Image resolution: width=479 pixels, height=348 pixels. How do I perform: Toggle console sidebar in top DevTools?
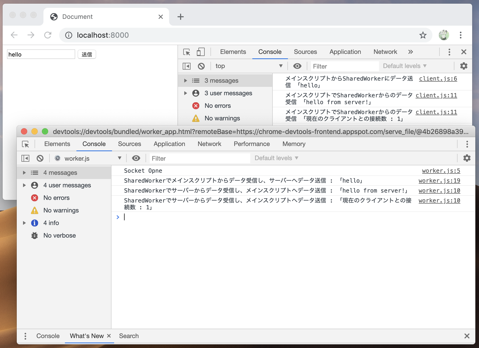(187, 66)
